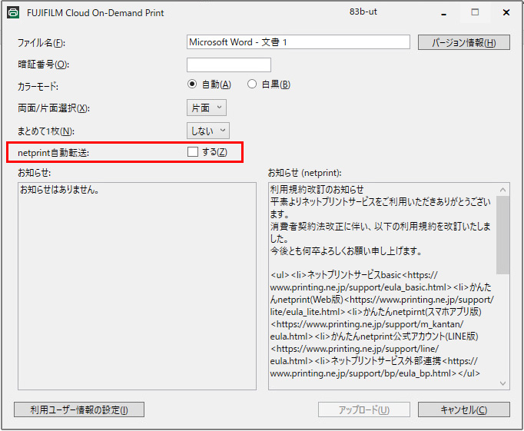
Task: Enable netprint自動転送 する(Z) checkbox
Action: (193, 152)
